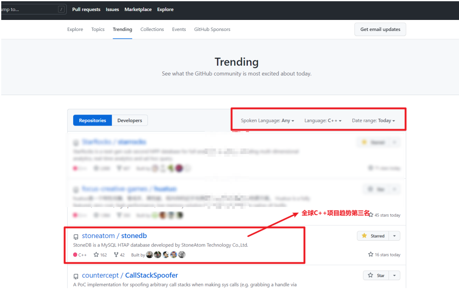
Task: Click the first contributor avatar of stonedb
Action: pyautogui.click(x=149, y=255)
